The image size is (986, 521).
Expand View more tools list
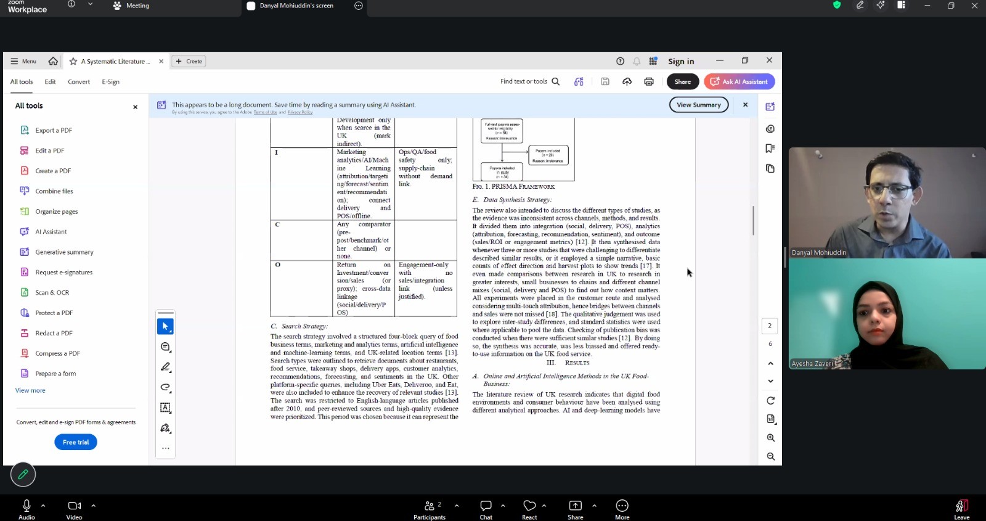pyautogui.click(x=30, y=390)
